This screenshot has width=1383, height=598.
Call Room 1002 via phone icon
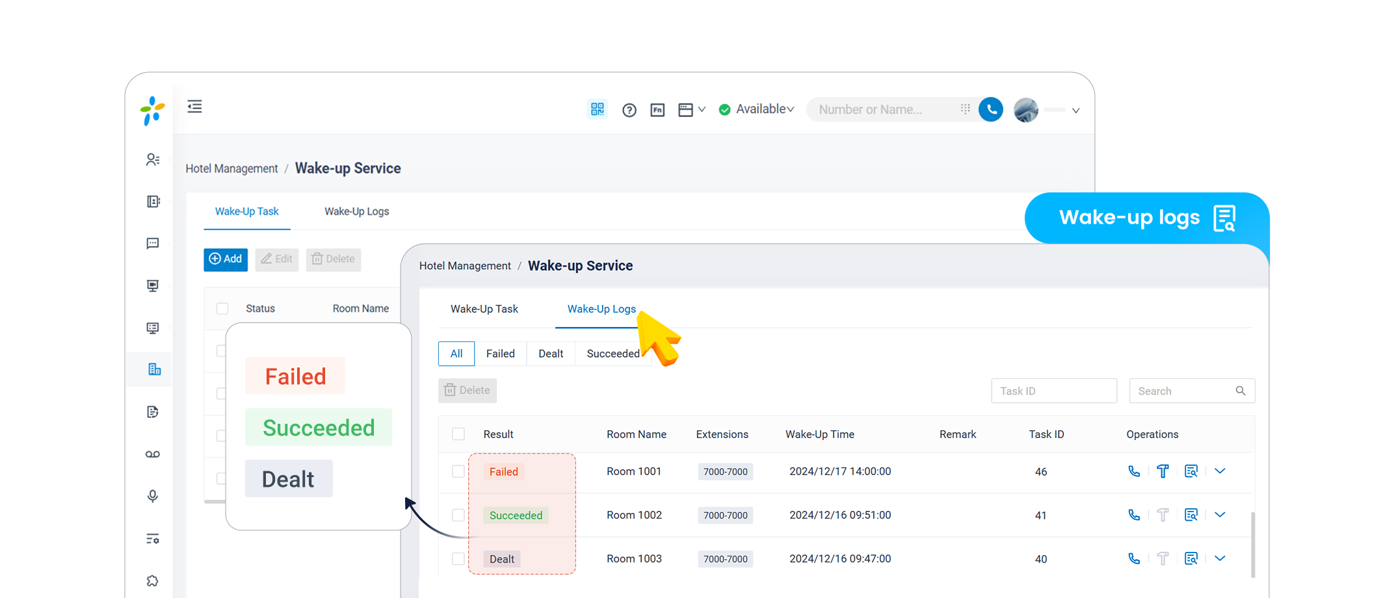1134,515
